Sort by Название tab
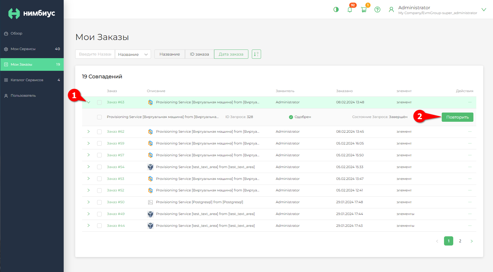The height and width of the screenshot is (272, 493). (x=170, y=54)
